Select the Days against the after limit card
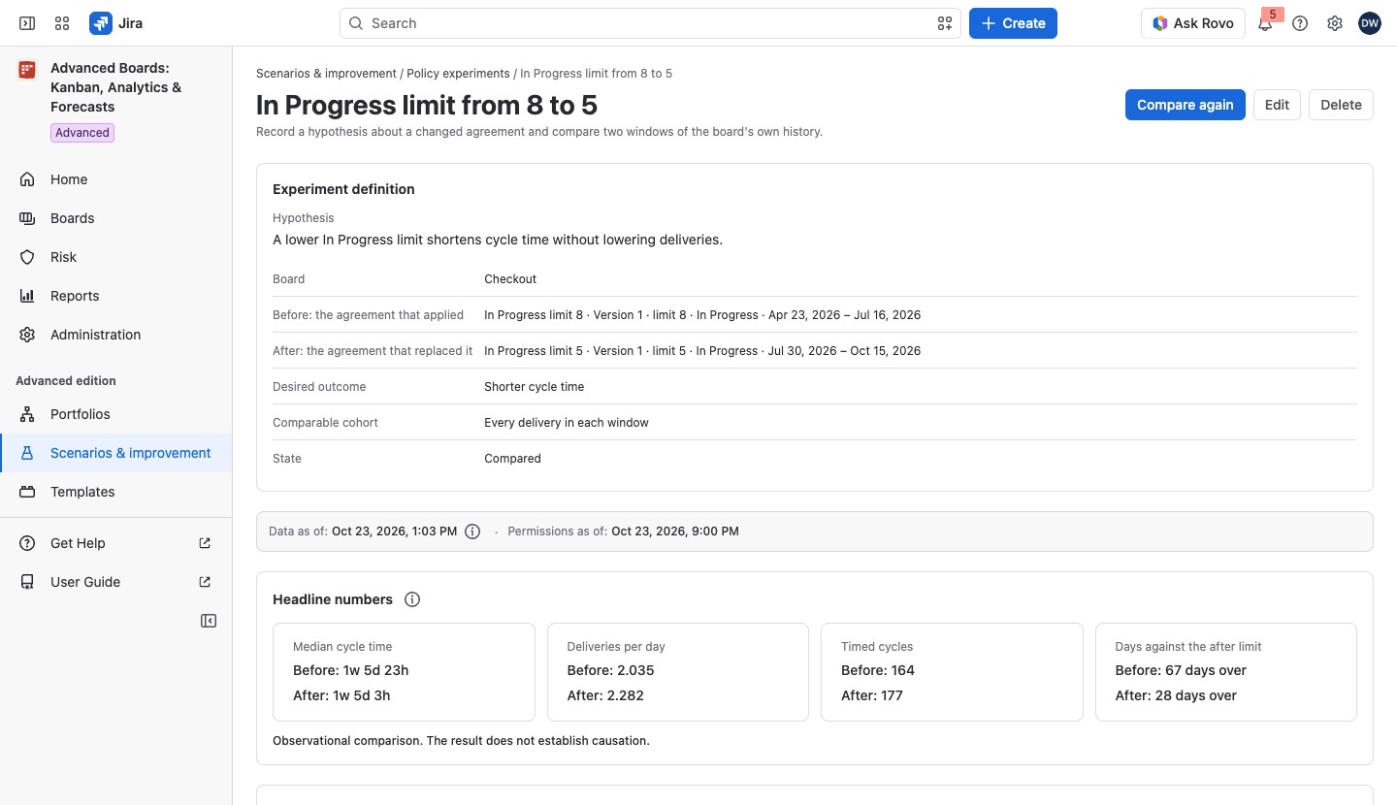 pos(1226,672)
